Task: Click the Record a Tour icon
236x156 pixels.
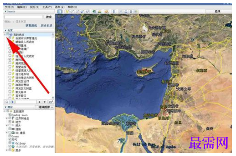Action: 87,11
